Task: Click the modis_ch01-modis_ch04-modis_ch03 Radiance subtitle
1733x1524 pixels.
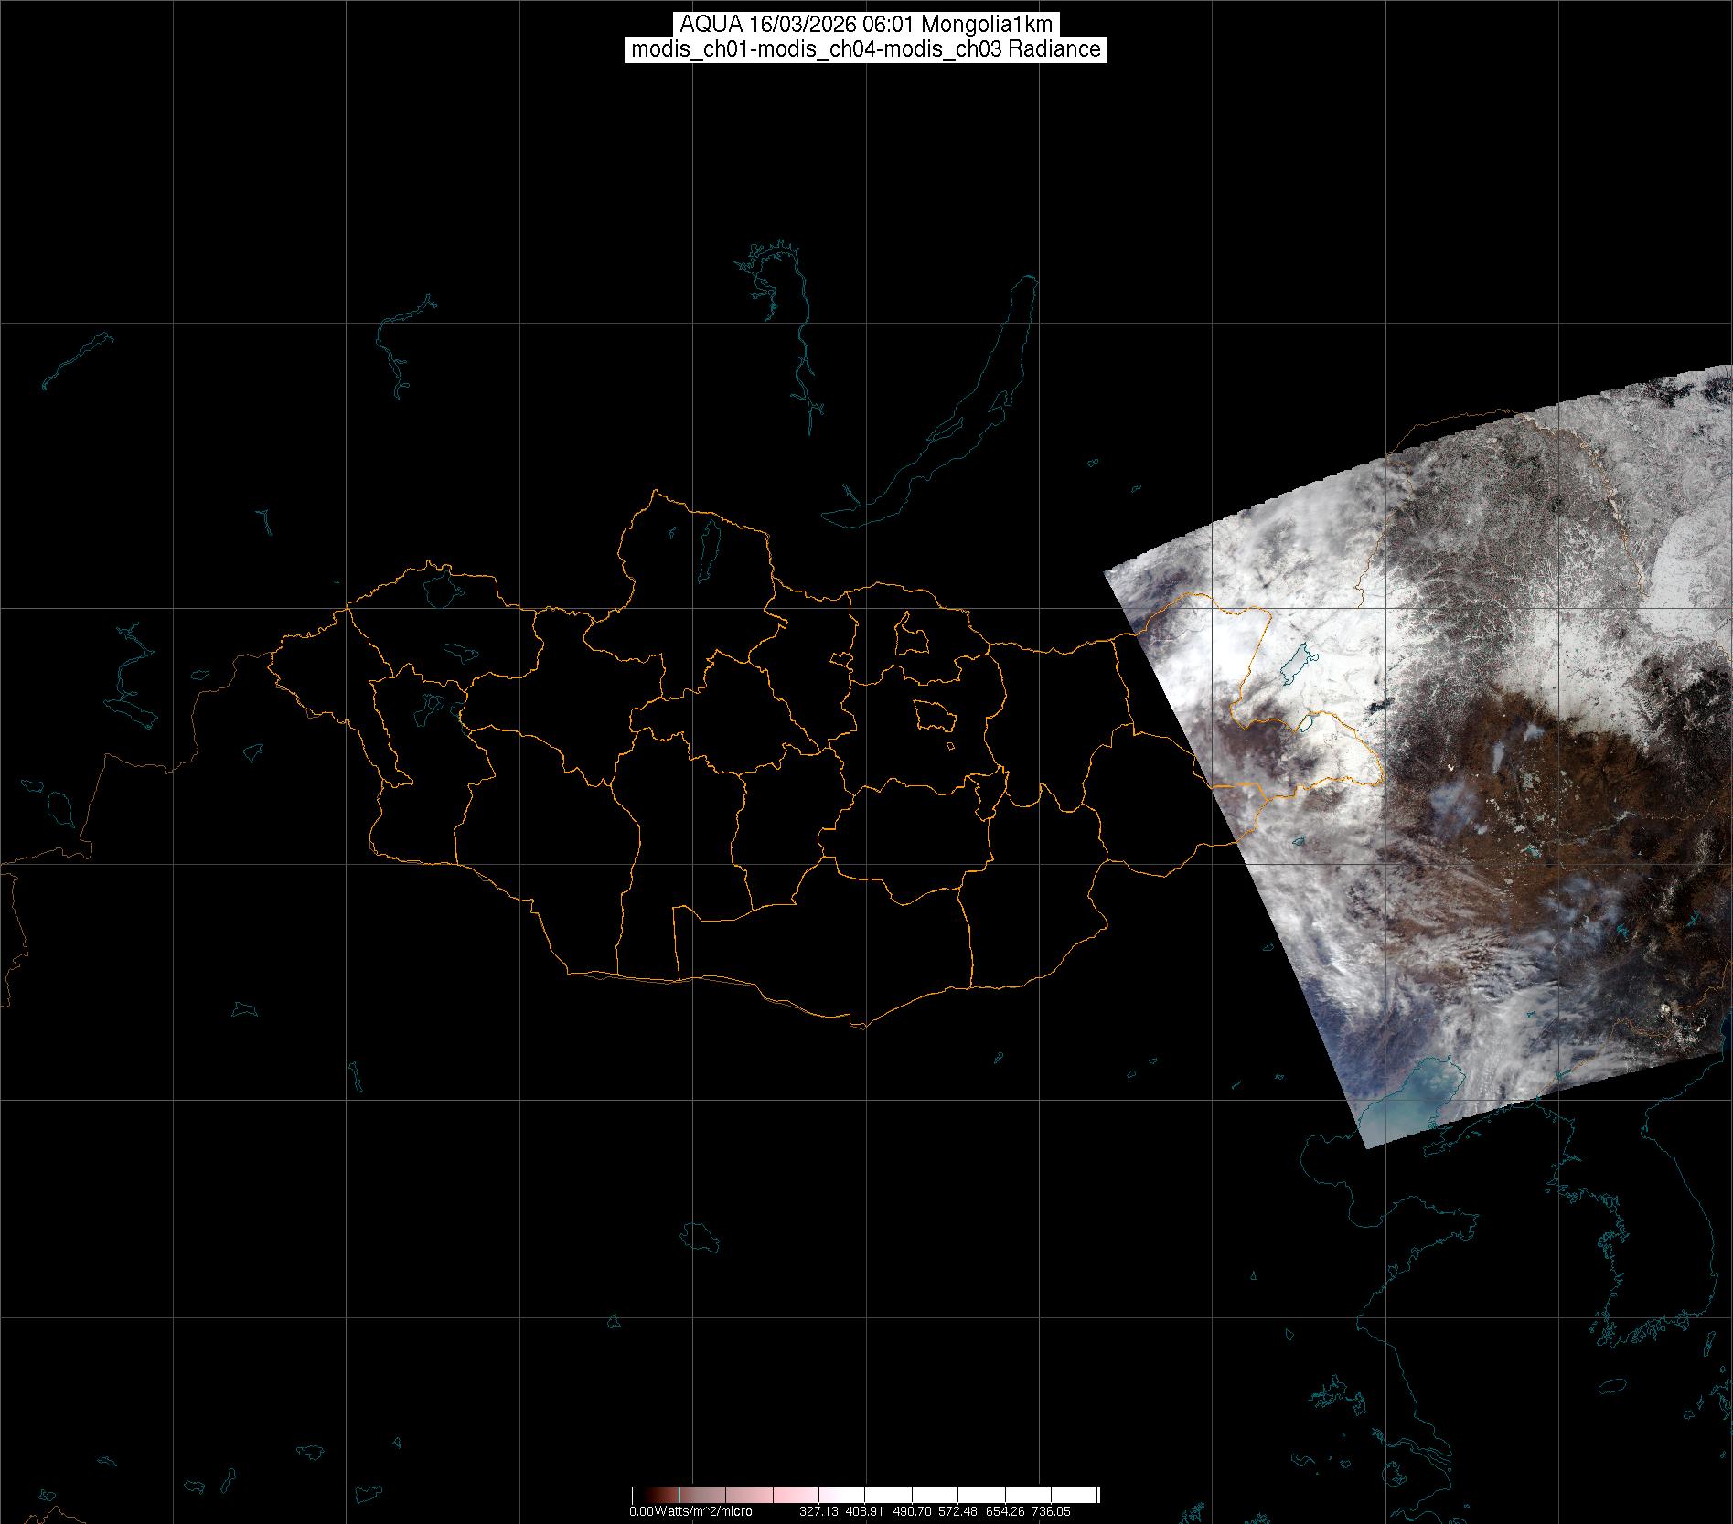Action: [x=866, y=49]
